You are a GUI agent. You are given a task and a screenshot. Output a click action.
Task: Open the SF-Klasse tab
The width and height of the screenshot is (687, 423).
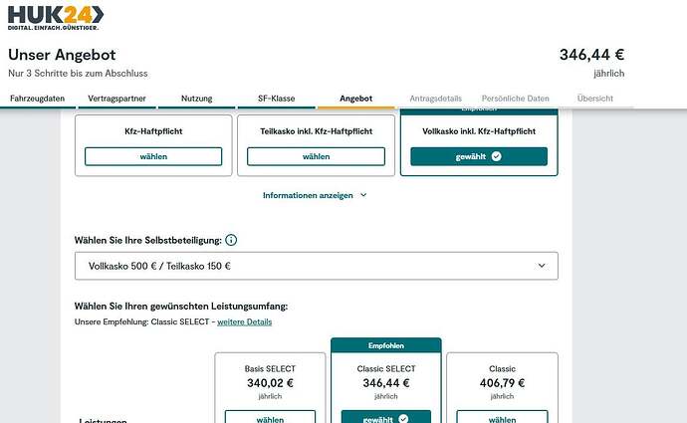point(277,99)
